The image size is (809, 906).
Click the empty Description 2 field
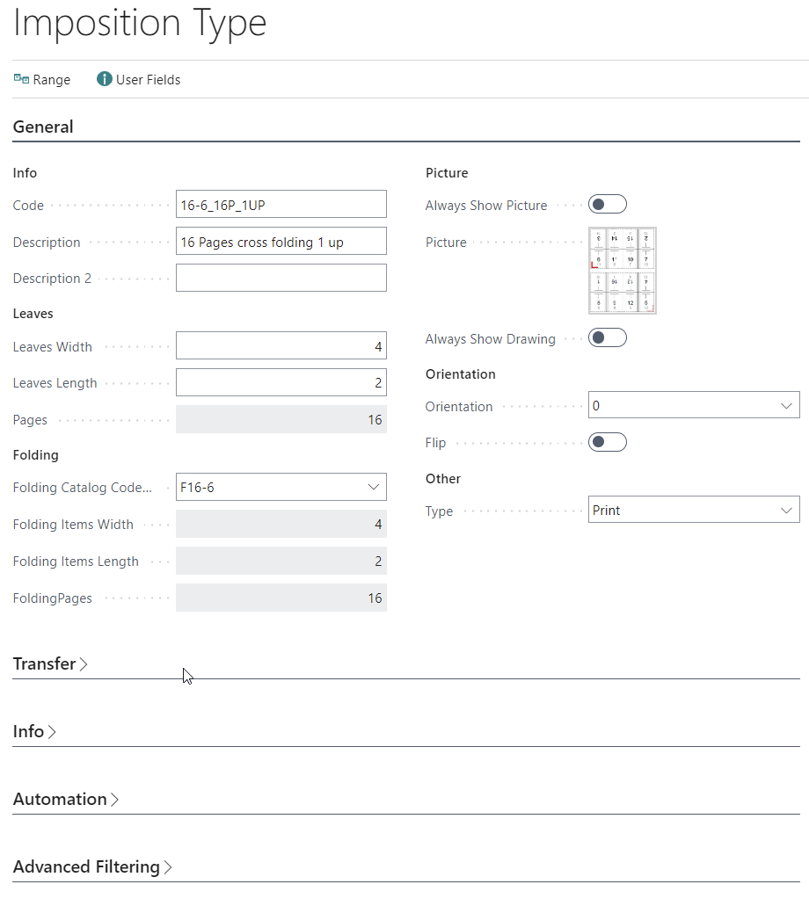click(281, 279)
